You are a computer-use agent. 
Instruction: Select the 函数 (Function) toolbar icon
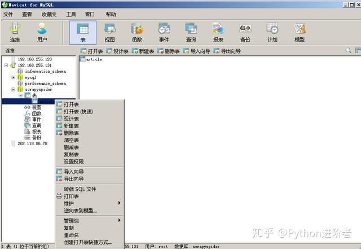[x=137, y=33]
